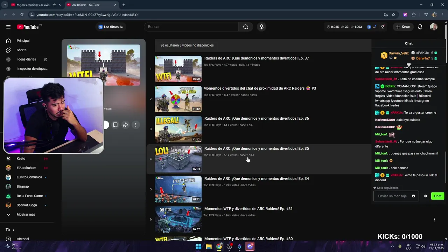This screenshot has height=252, width=448.
Task: Open Shorts in sidebar
Action: pos(21,50)
